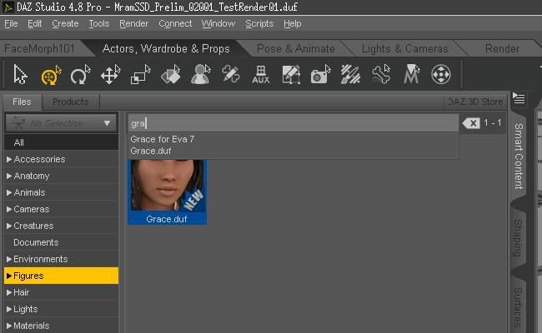This screenshot has width=542, height=333.
Task: Select the Spot Render camera tool
Action: point(320,74)
